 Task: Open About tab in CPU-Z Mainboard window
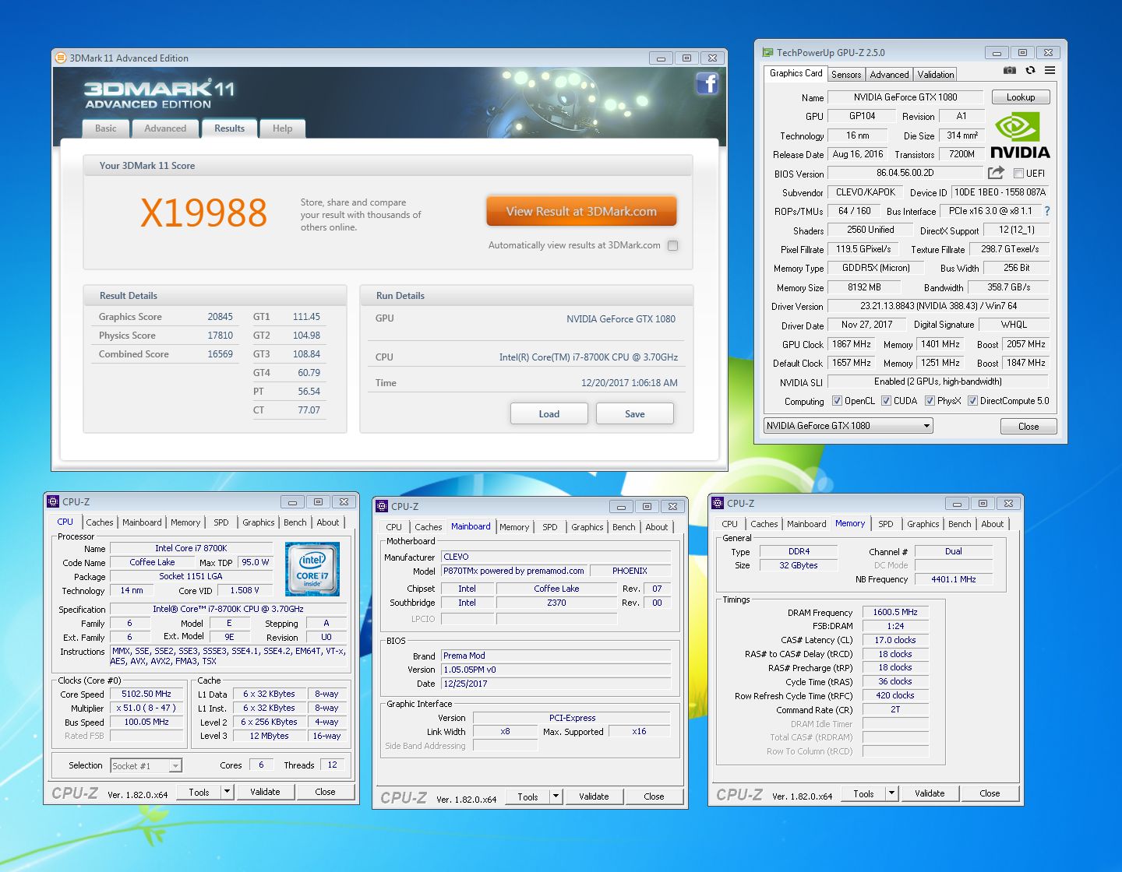[657, 527]
